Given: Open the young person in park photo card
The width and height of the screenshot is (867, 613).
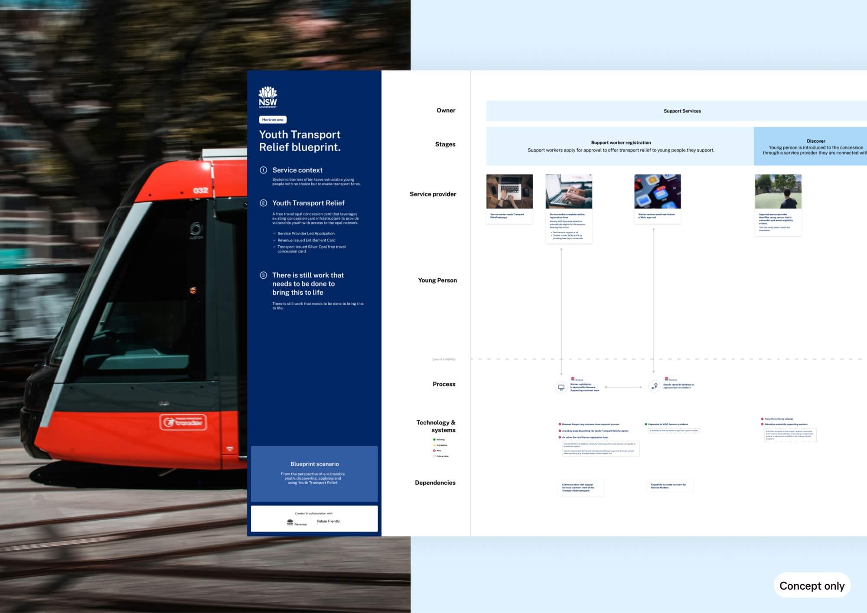Looking at the screenshot, I should [x=778, y=205].
